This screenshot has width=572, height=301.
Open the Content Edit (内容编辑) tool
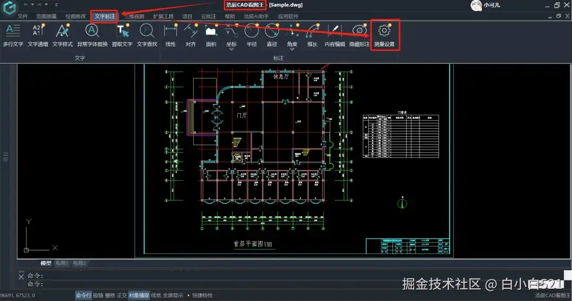click(x=335, y=35)
